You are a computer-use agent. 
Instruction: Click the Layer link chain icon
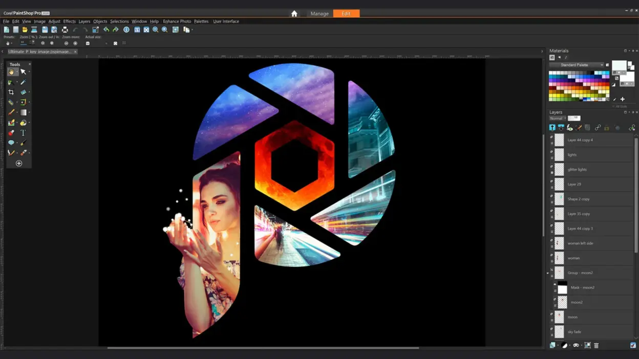[x=598, y=128]
